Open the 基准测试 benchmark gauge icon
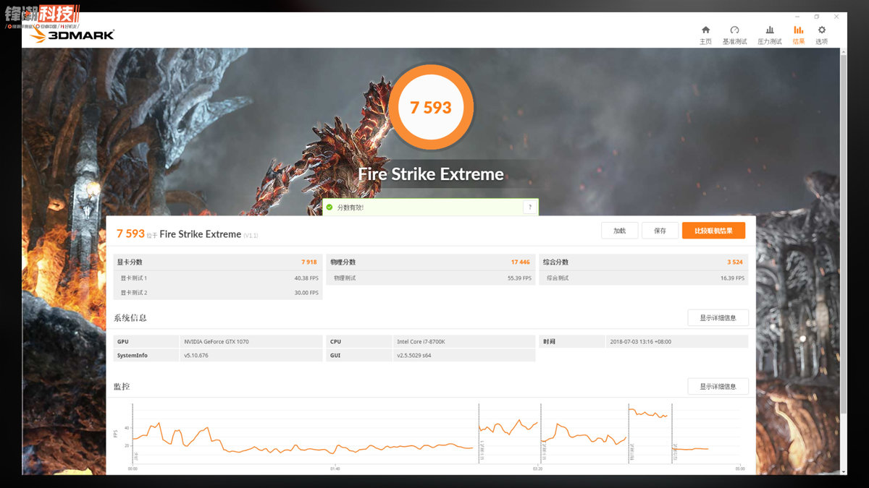Image resolution: width=869 pixels, height=488 pixels. [x=734, y=35]
